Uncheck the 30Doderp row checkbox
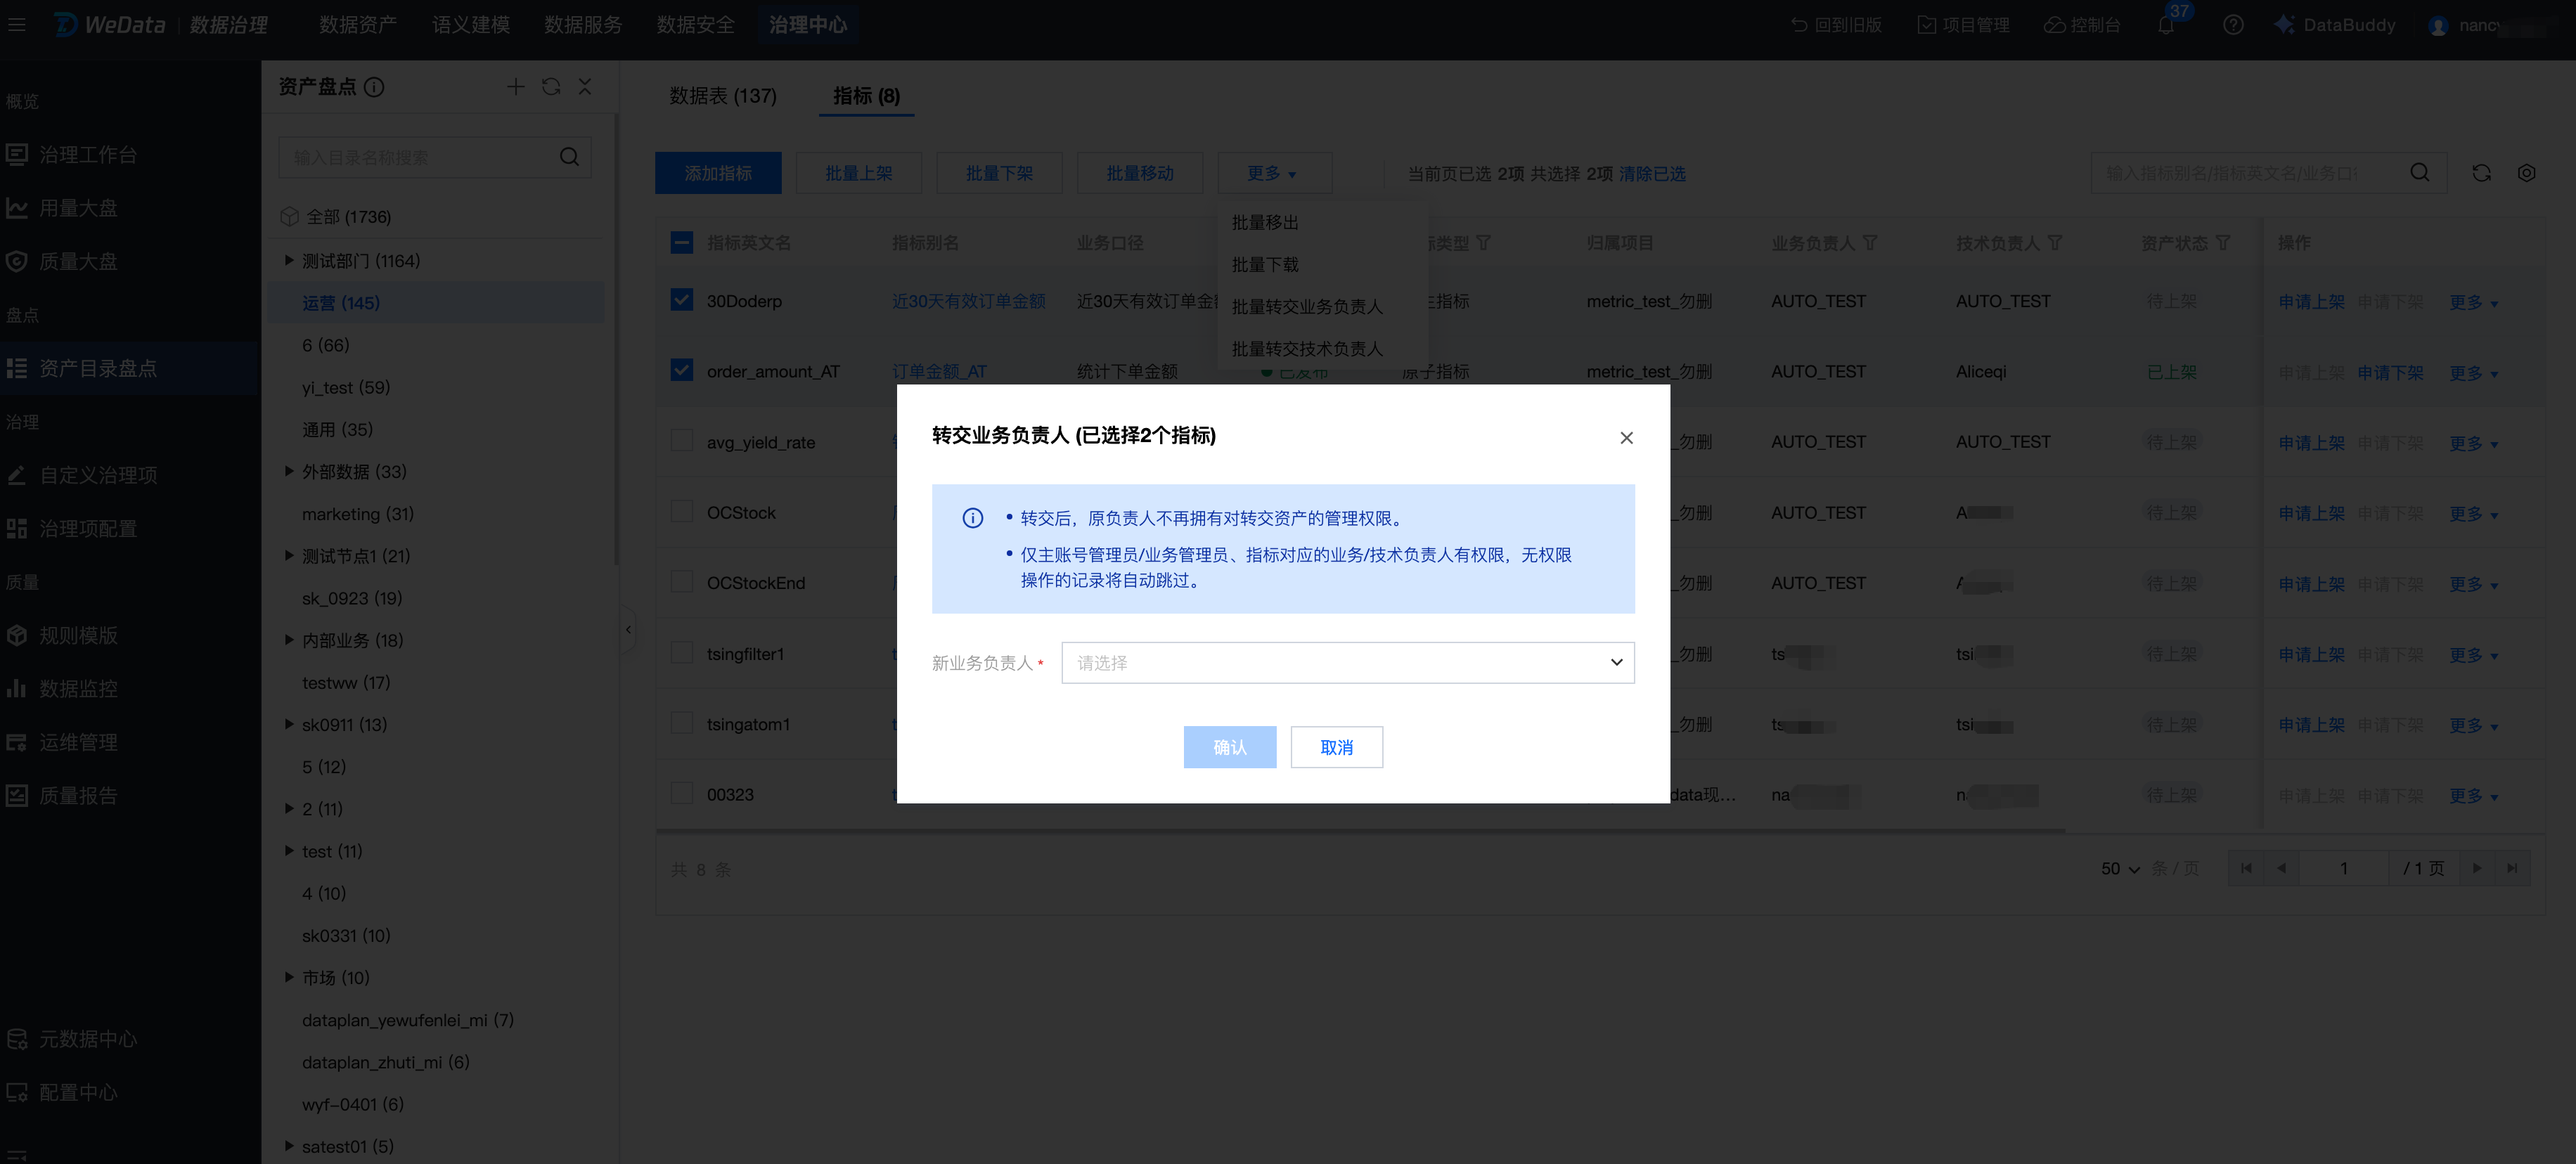2576x1164 pixels. [x=682, y=300]
